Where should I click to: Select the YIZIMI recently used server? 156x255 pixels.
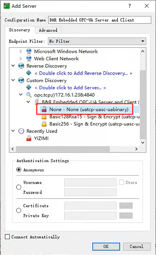point(41,138)
